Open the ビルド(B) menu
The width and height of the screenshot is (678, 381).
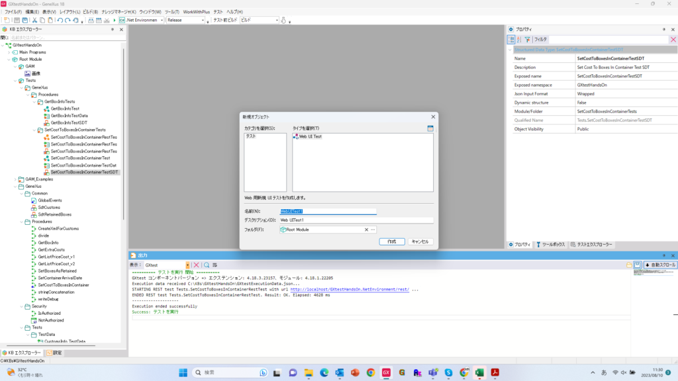(x=90, y=12)
